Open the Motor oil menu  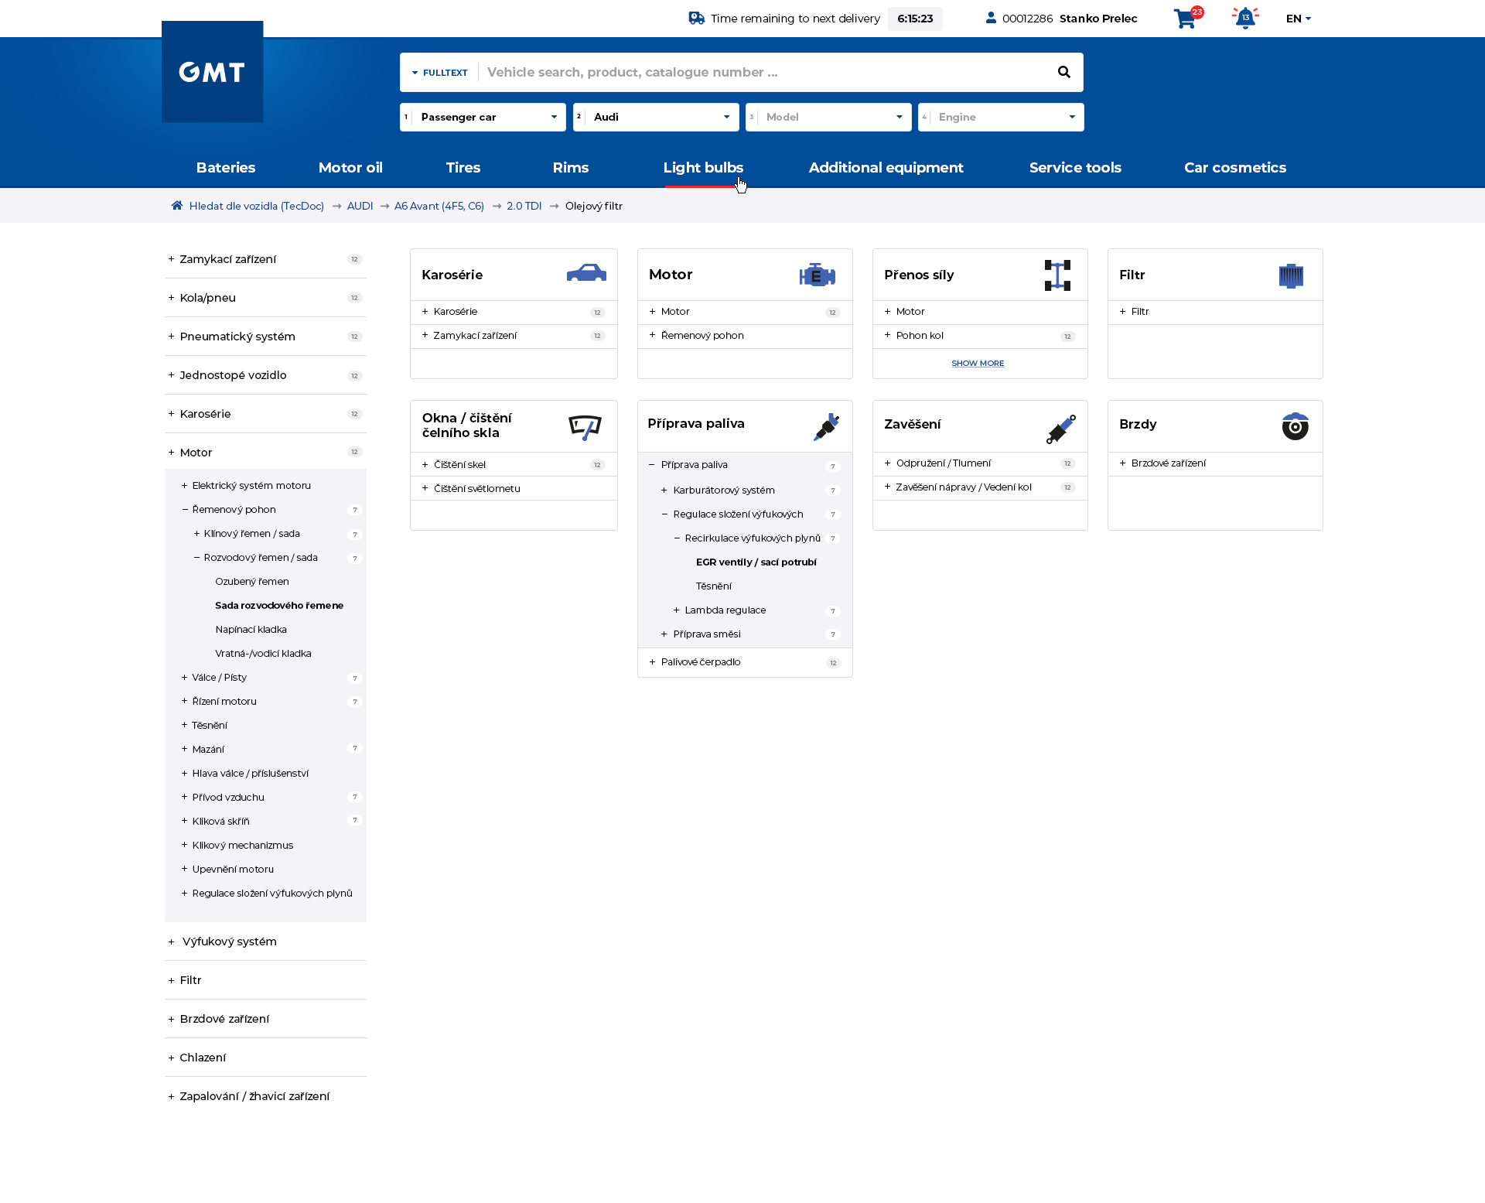[x=350, y=168]
